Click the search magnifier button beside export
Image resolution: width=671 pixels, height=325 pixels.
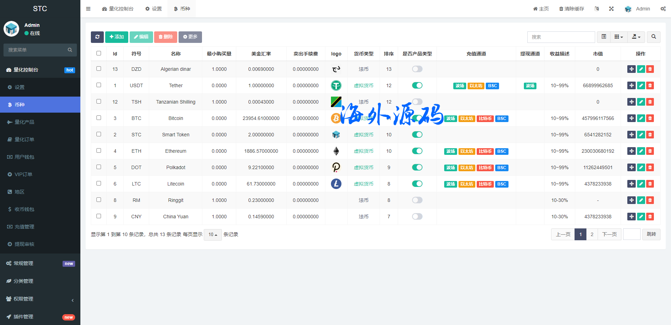tap(654, 37)
